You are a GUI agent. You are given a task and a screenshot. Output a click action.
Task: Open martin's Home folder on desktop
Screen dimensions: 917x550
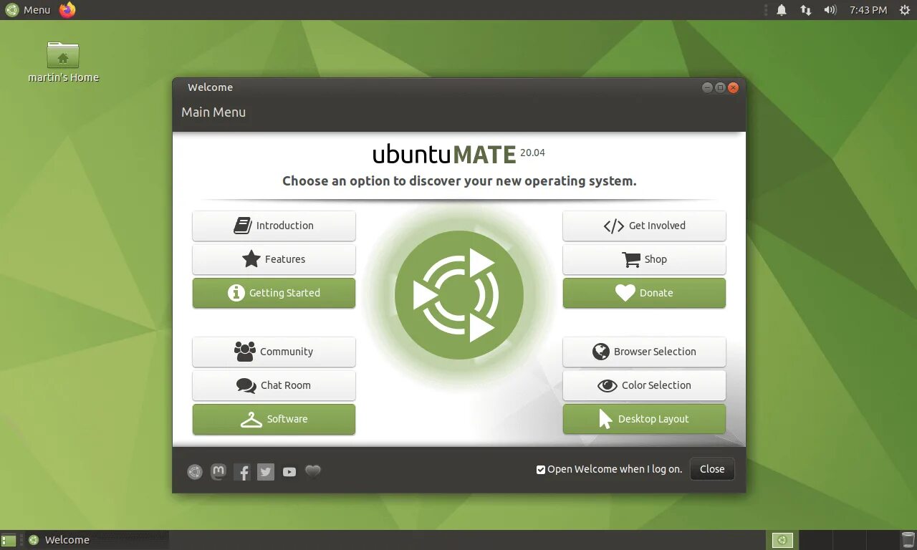[x=63, y=62]
